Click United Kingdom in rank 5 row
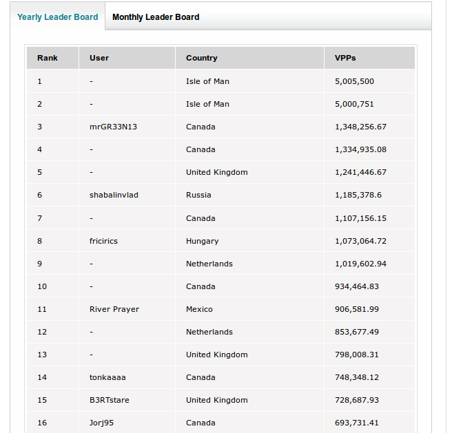This screenshot has width=452, height=433. (217, 172)
